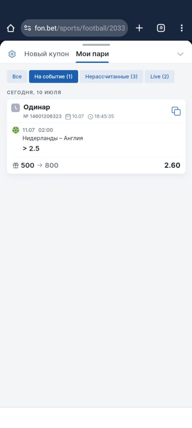Open Нидерланды – Англия match
192x428 pixels.
(53, 138)
